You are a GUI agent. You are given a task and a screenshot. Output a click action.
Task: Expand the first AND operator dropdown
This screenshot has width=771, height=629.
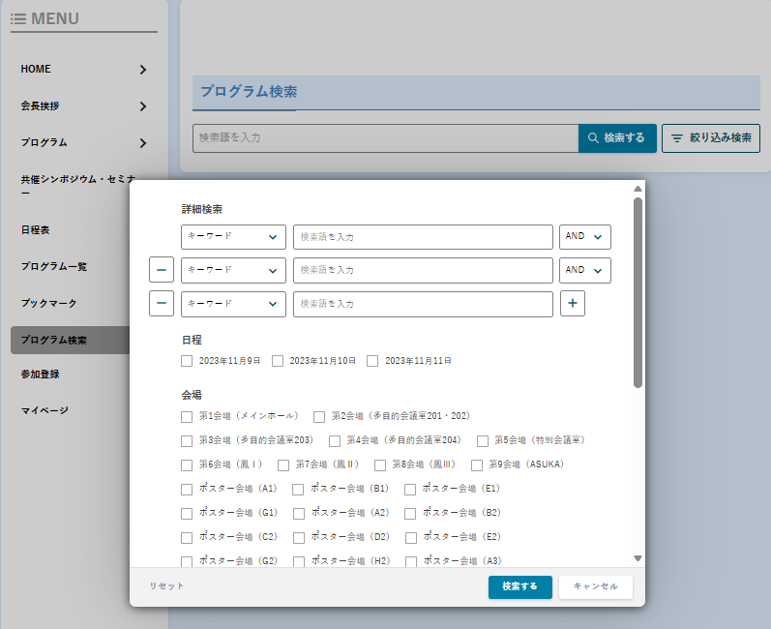pos(585,237)
